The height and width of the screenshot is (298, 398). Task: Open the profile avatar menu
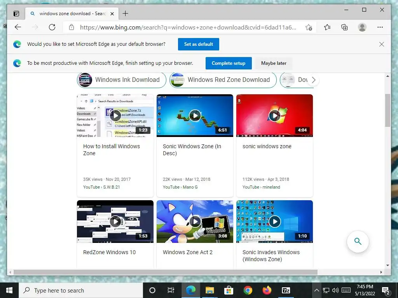(x=362, y=27)
